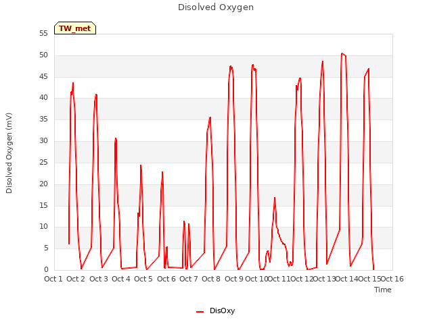Screen dimensions: 433x324
Task: Click the y-axis value 0
Action: coord(46,269)
